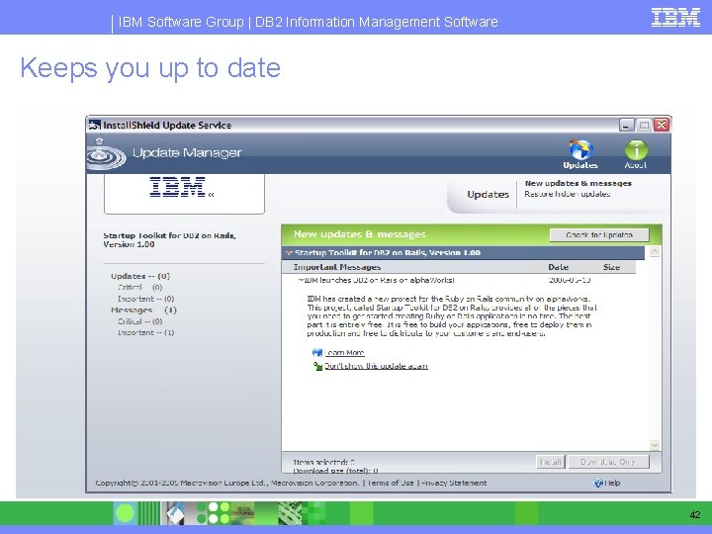The height and width of the screenshot is (534, 712).
Task: Select Critical -- (0) under Messages
Action: tap(139, 321)
